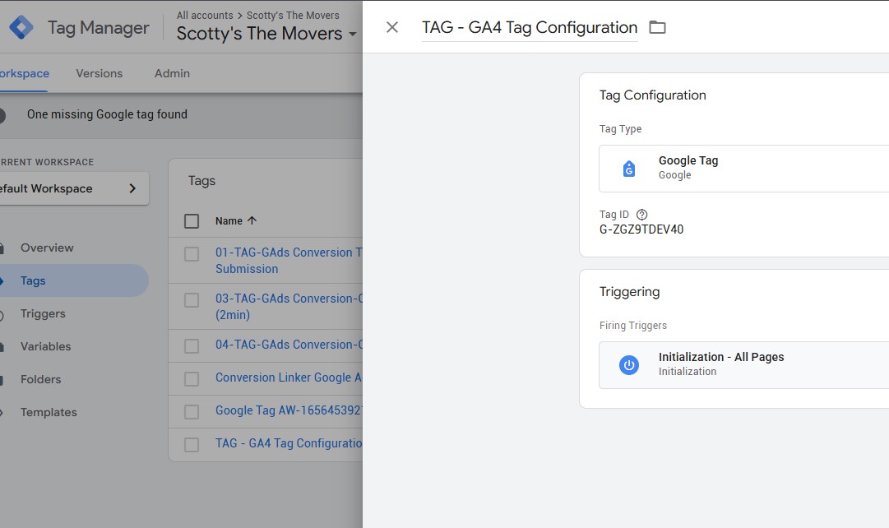Click the Tags list heading
The image size is (889, 528).
(x=201, y=180)
